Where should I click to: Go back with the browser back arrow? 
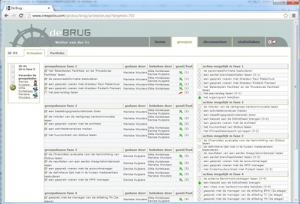point(6,15)
